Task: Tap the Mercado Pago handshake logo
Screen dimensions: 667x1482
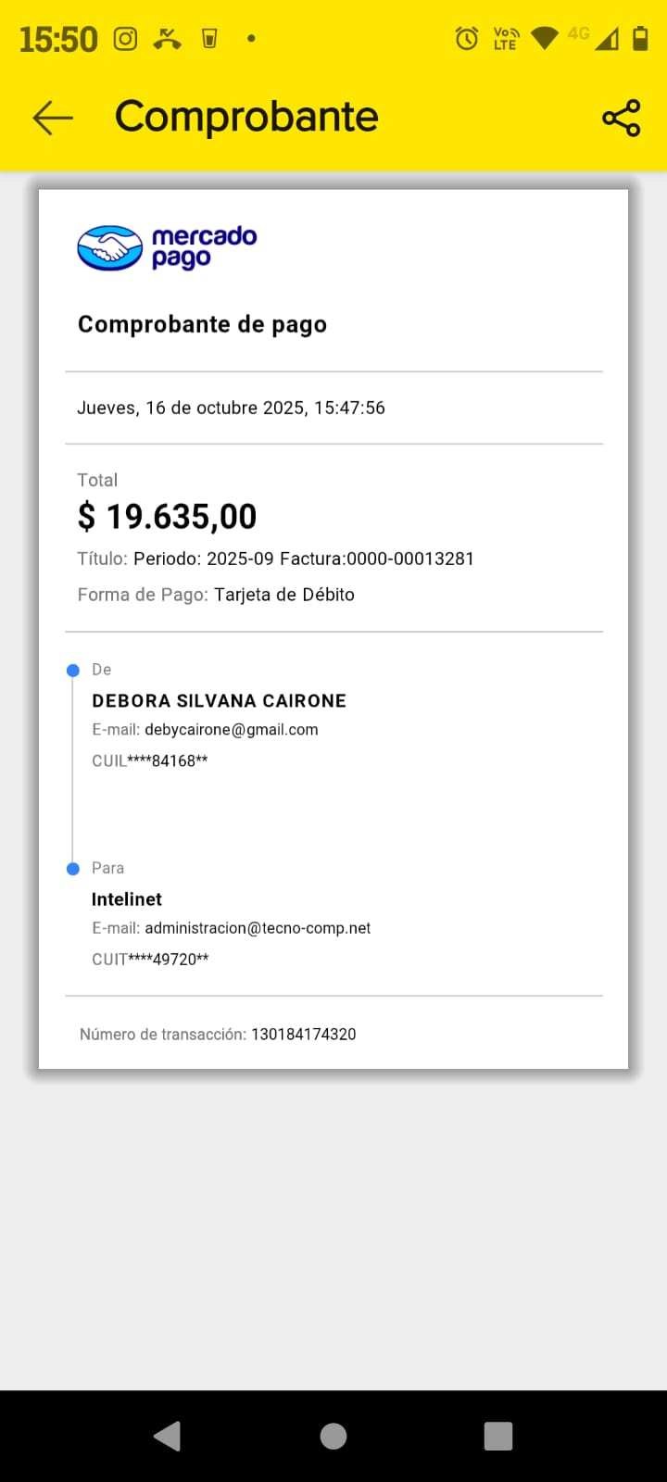Action: (109, 248)
